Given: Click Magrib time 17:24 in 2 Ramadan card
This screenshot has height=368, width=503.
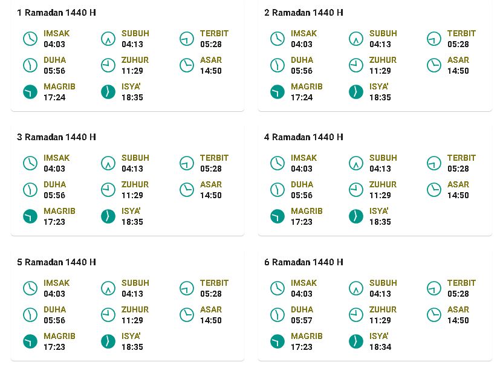Looking at the screenshot, I should tap(302, 97).
